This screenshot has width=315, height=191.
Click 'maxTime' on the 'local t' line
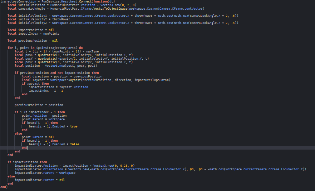[92, 51]
